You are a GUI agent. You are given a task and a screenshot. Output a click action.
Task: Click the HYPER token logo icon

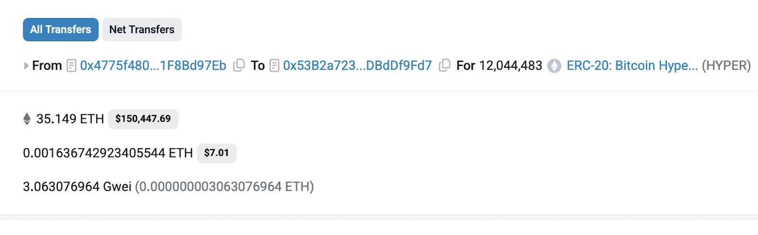pyautogui.click(x=554, y=66)
